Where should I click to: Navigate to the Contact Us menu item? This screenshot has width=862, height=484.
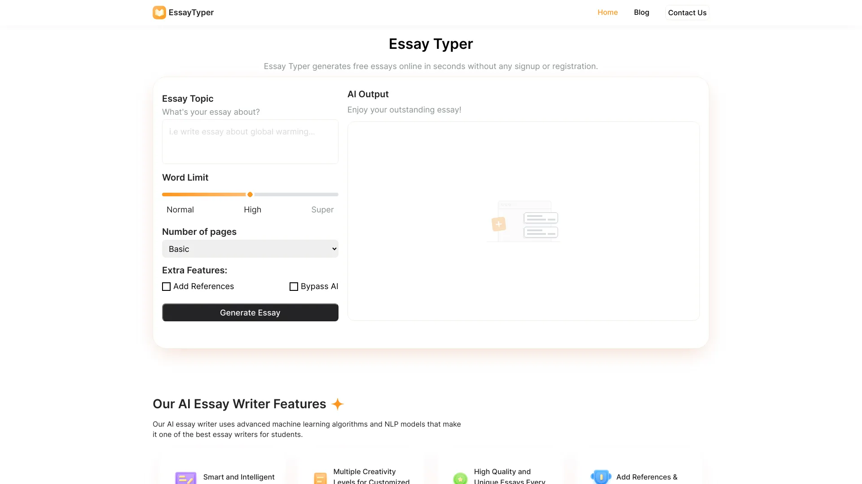pos(687,13)
